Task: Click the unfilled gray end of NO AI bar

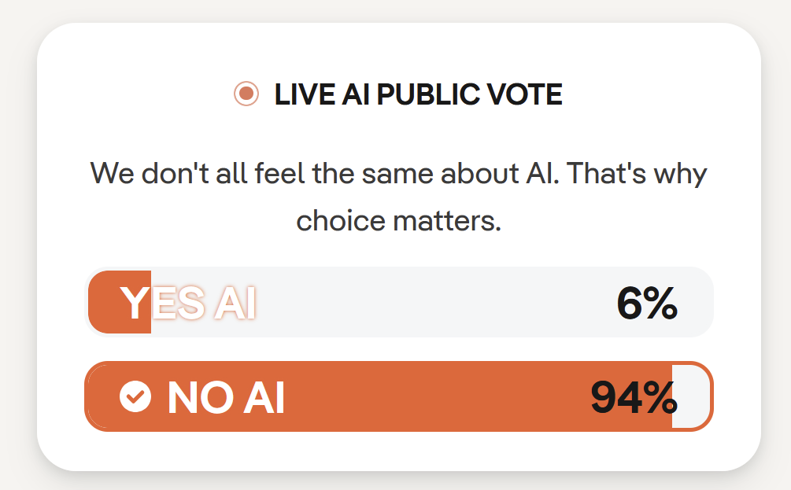Action: 691,397
